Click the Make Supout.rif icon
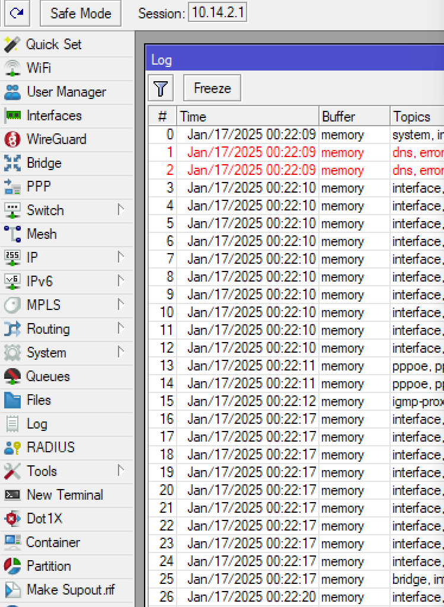The height and width of the screenshot is (607, 444). tap(12, 590)
